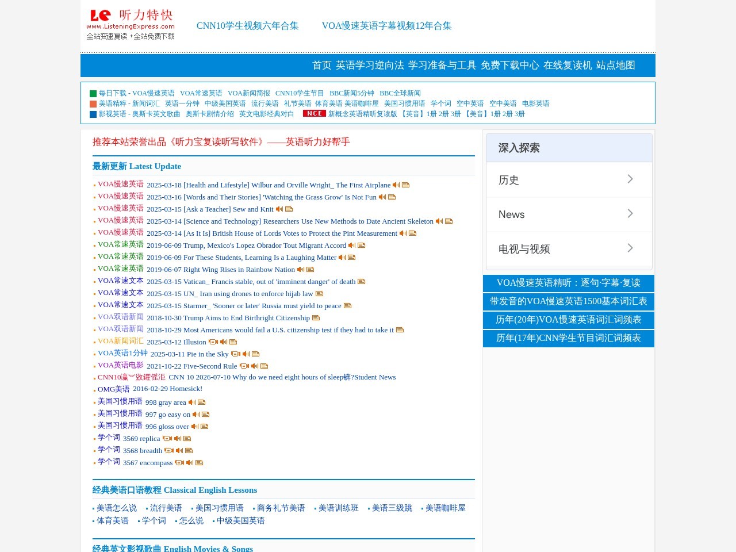Image resolution: width=736 pixels, height=552 pixels.
Task: Open 奥斯卡英文歌曲 category link
Action: pos(156,114)
